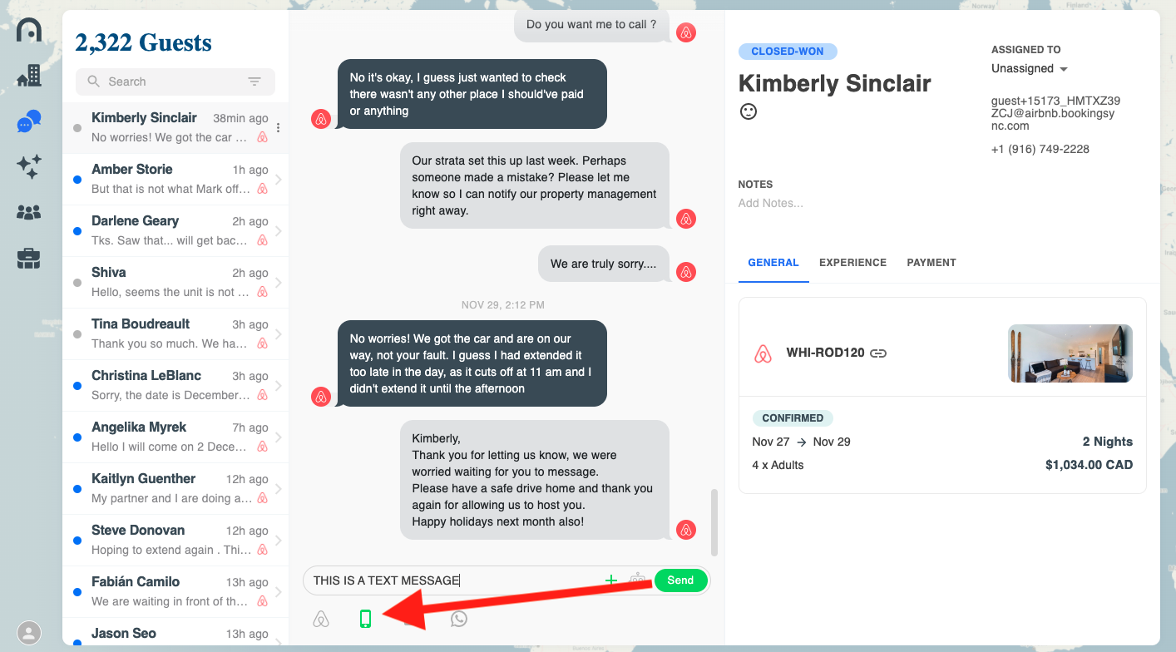
Task: Open the properties building icon in sidebar
Action: click(29, 76)
